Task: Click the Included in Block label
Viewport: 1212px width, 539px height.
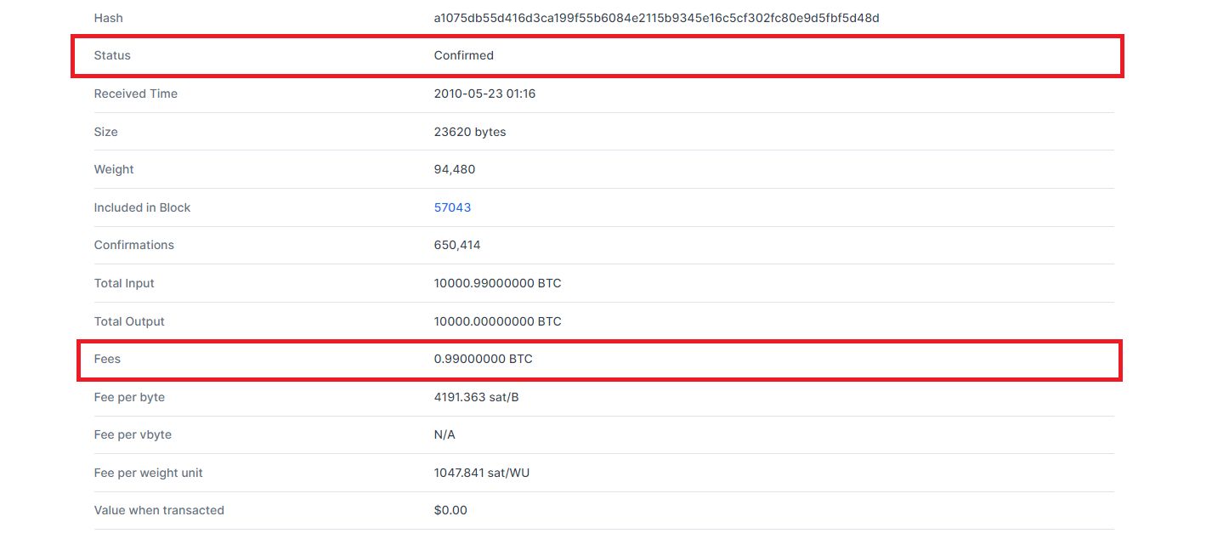Action: [x=142, y=207]
